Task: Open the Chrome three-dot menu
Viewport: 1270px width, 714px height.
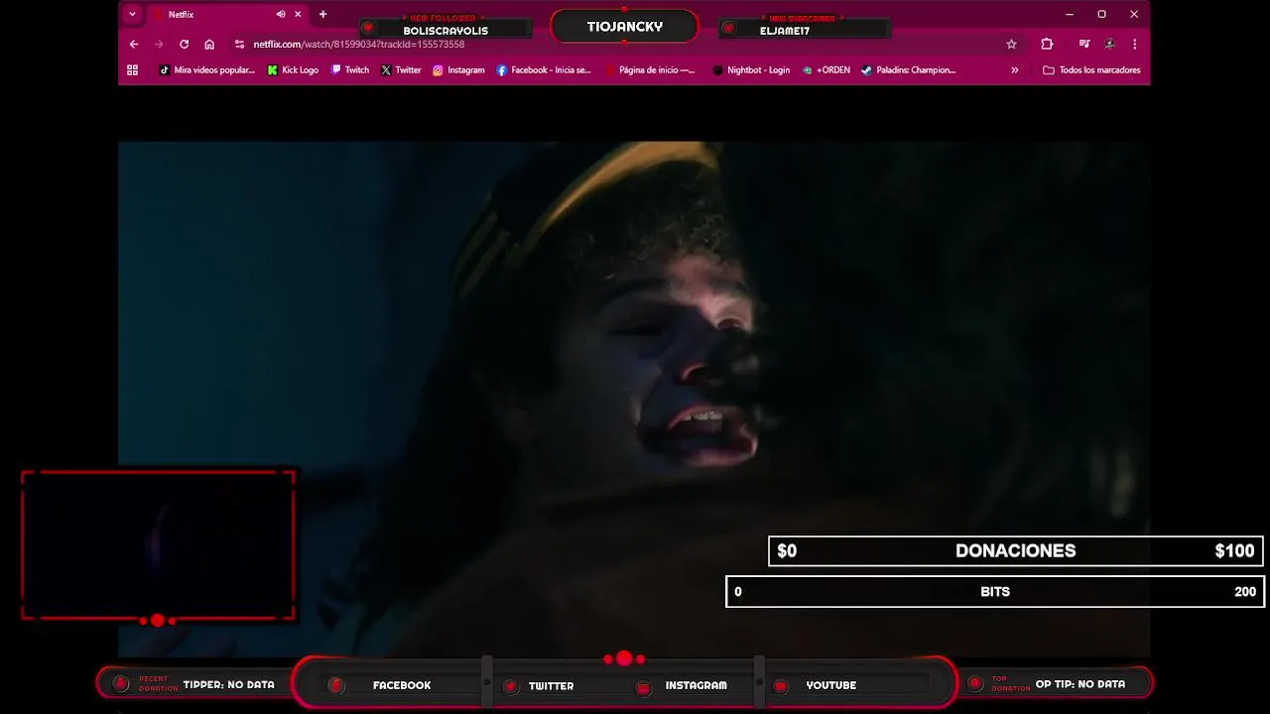Action: point(1134,45)
